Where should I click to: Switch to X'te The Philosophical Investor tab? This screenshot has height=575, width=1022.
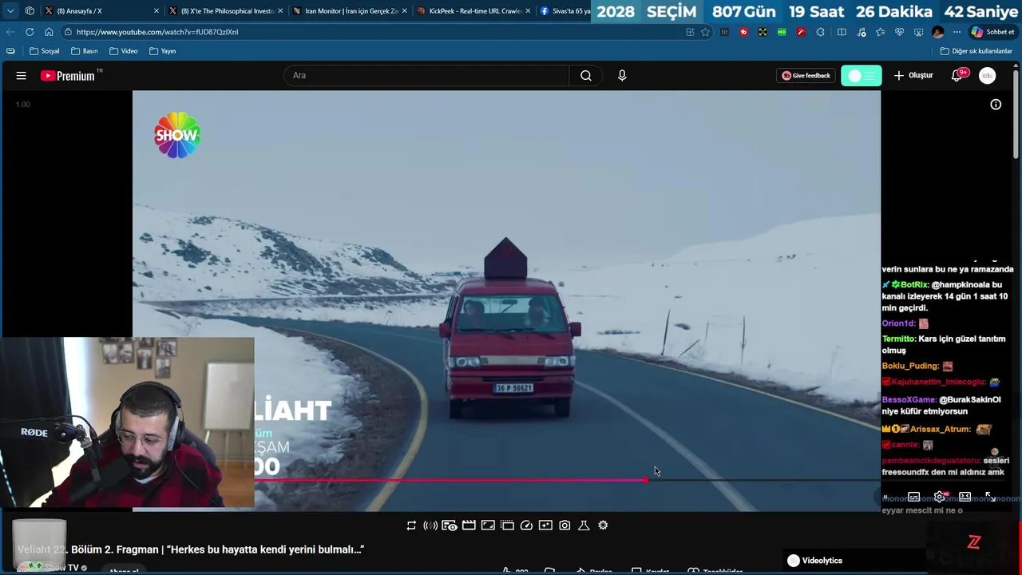pyautogui.click(x=226, y=11)
